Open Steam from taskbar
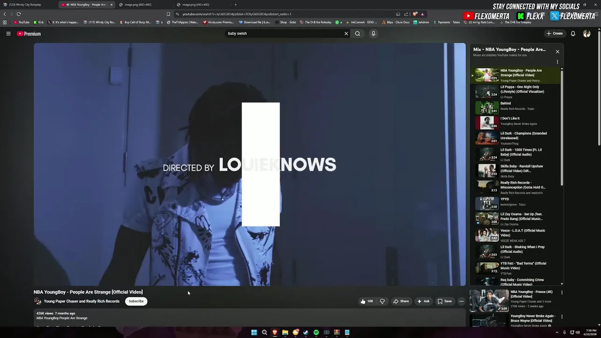The image size is (601, 338). tap(306, 332)
